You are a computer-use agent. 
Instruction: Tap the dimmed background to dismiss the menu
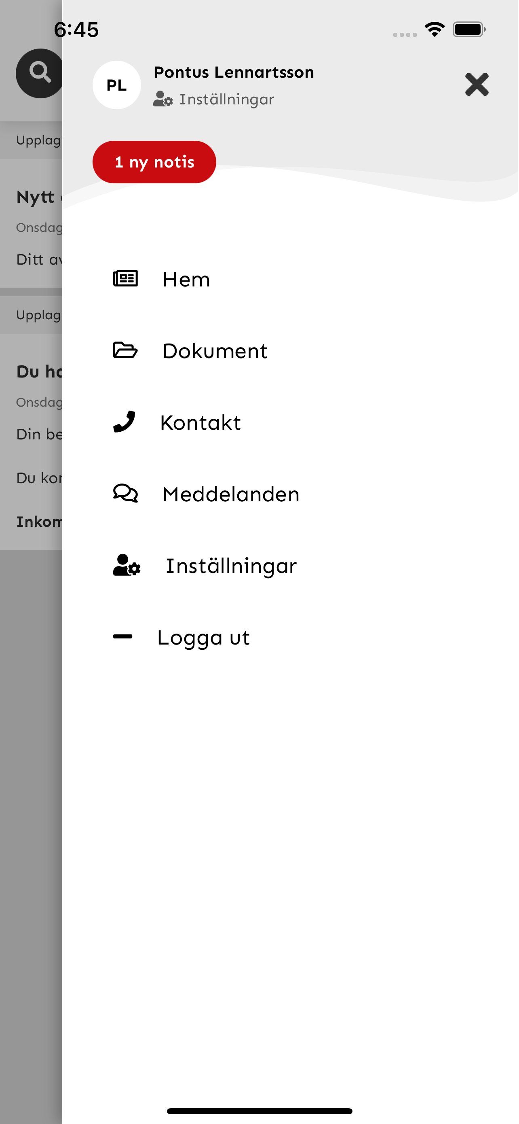click(x=30, y=785)
